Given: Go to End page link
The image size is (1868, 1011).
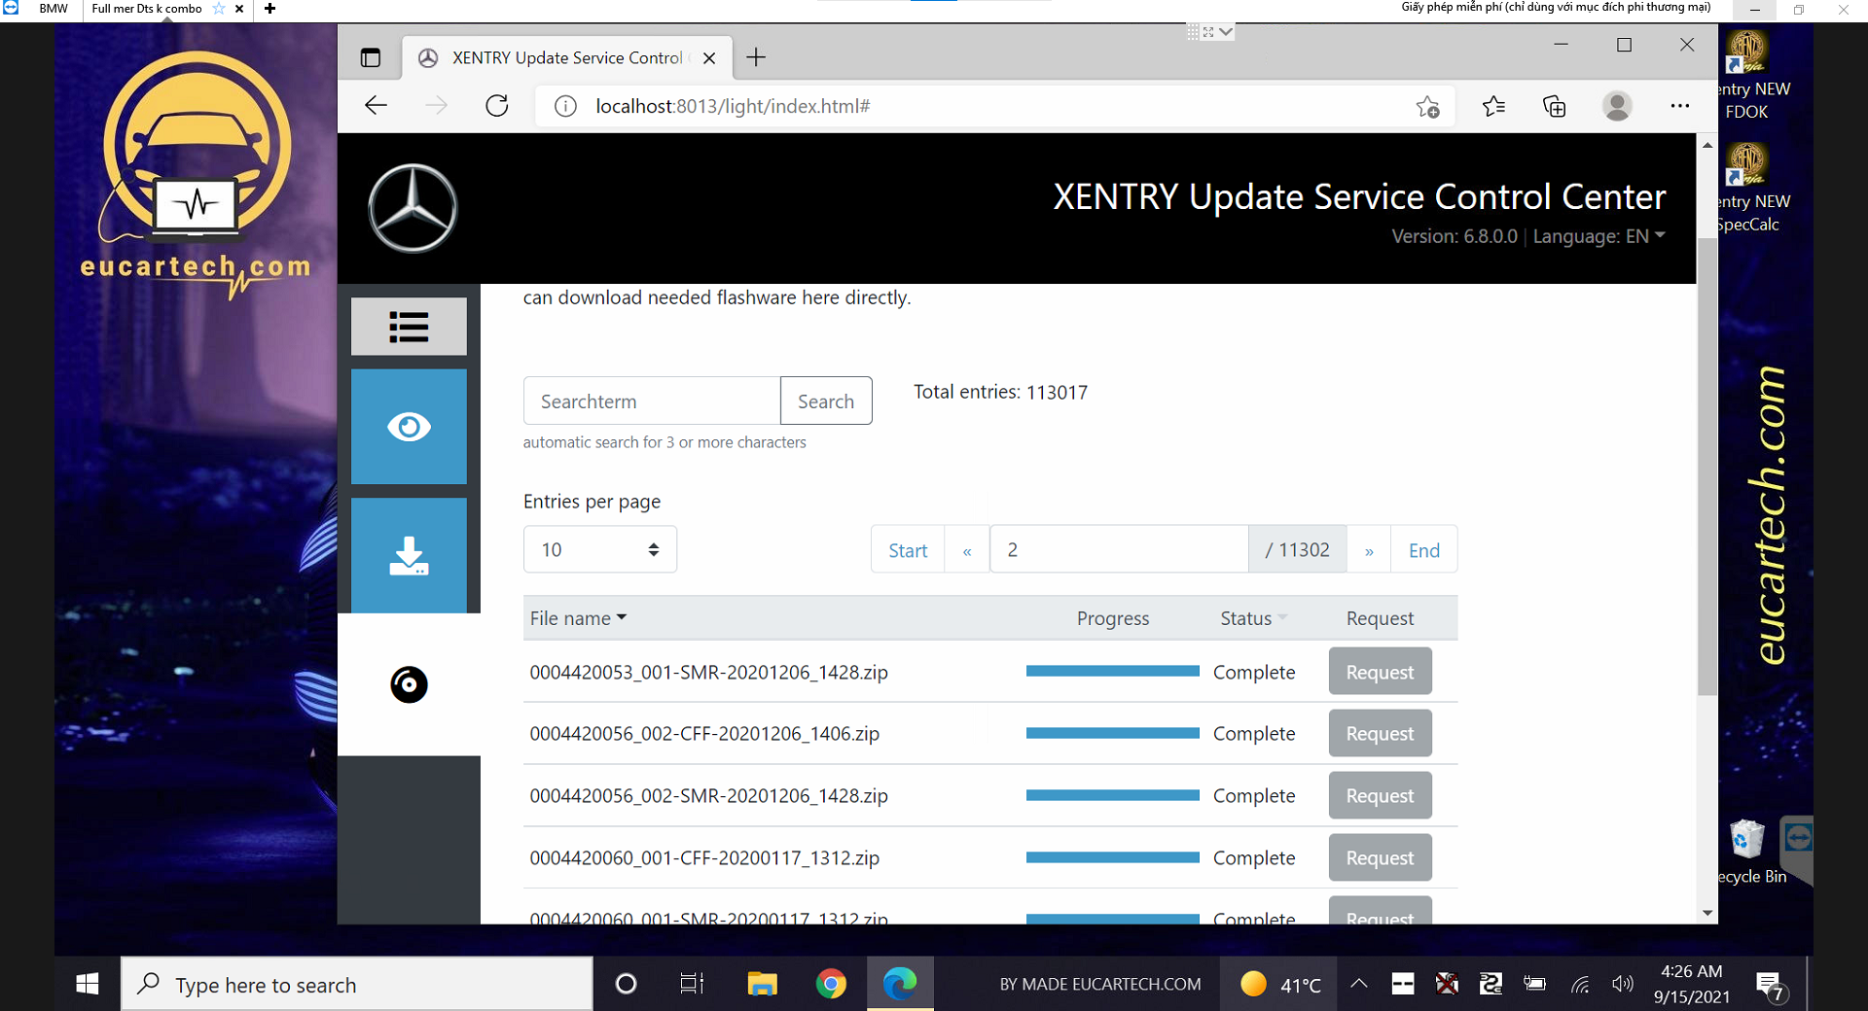Looking at the screenshot, I should pos(1423,550).
